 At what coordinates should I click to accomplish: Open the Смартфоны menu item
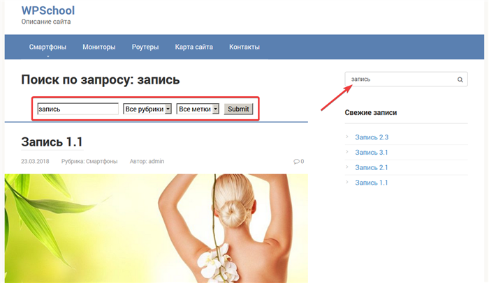[x=48, y=47]
